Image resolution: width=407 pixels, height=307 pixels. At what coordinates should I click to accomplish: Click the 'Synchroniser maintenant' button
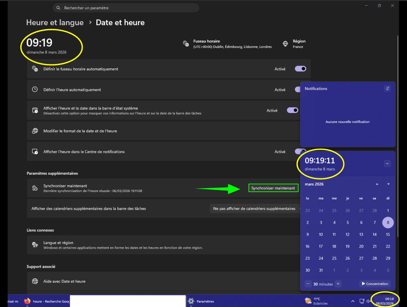click(273, 188)
